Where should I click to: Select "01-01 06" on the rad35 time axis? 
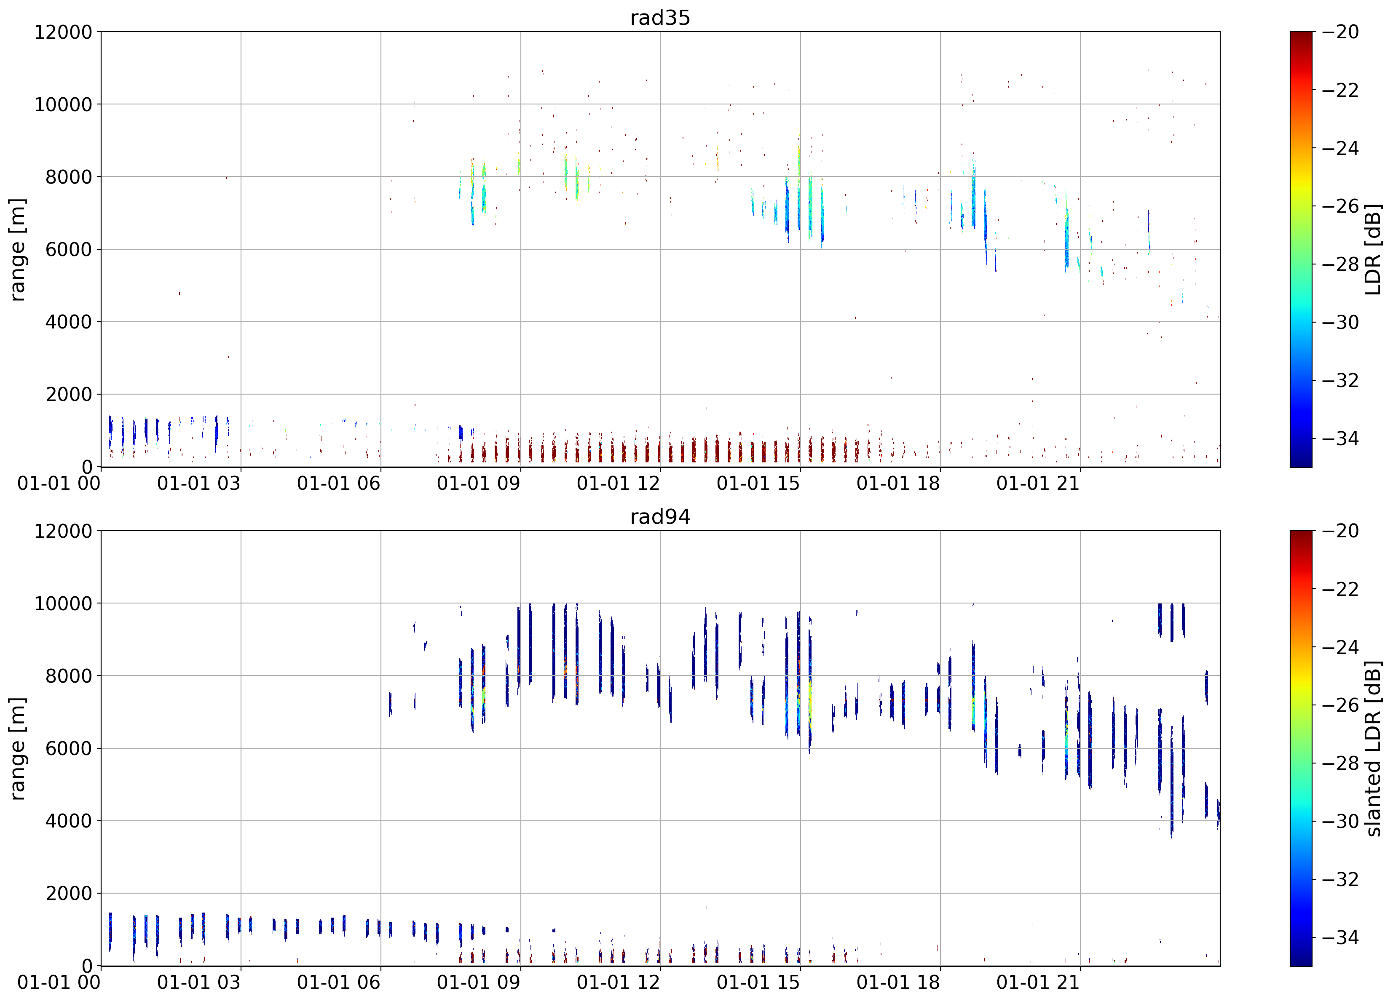pyautogui.click(x=338, y=483)
